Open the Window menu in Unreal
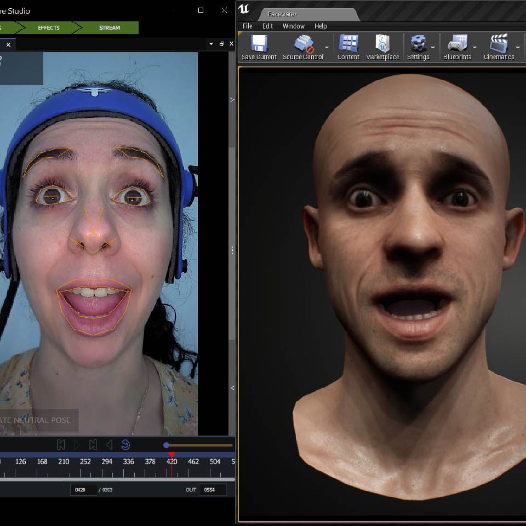Screen dimensions: 526x526 click(294, 26)
